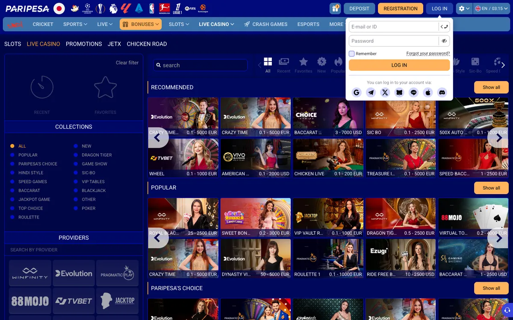Viewport: 513px width, 320px height.
Task: Click the Japan flag icon
Action: [59, 8]
